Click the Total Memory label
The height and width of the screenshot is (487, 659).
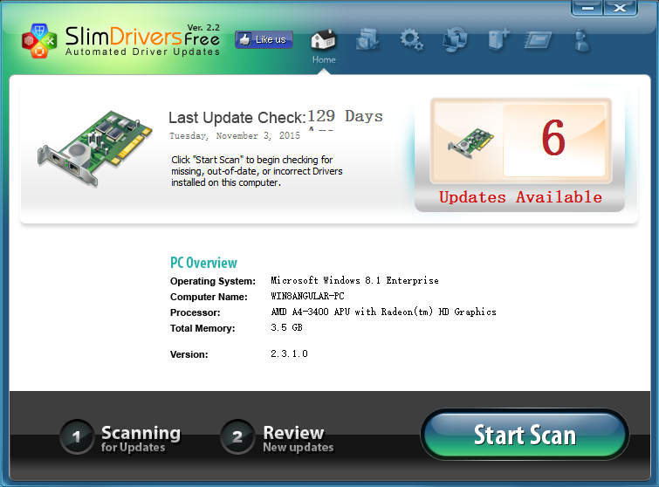tap(203, 328)
